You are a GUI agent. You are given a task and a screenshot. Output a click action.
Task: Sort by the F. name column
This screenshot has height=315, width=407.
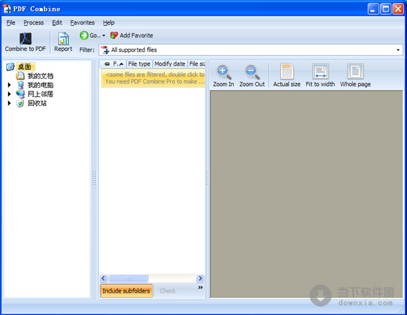[118, 64]
